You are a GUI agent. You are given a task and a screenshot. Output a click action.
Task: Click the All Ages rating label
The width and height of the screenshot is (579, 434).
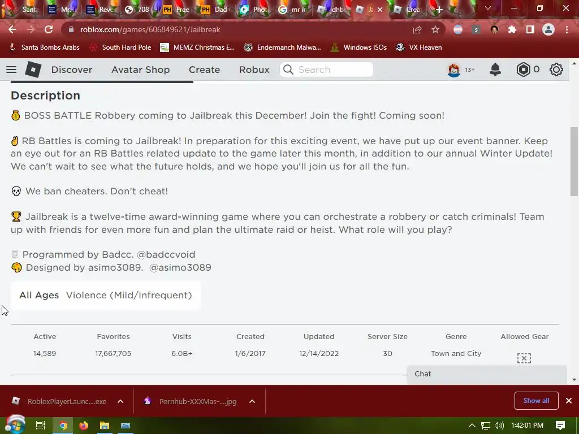[x=39, y=295]
